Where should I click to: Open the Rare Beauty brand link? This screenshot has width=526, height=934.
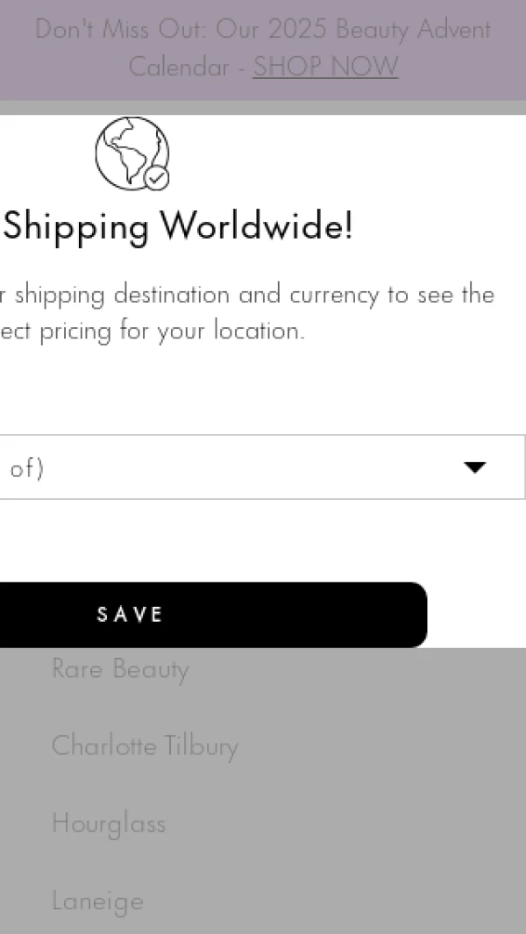(x=120, y=669)
